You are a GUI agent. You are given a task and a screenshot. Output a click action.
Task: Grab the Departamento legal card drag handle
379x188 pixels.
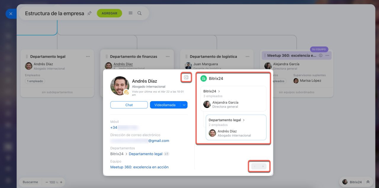pos(27,56)
